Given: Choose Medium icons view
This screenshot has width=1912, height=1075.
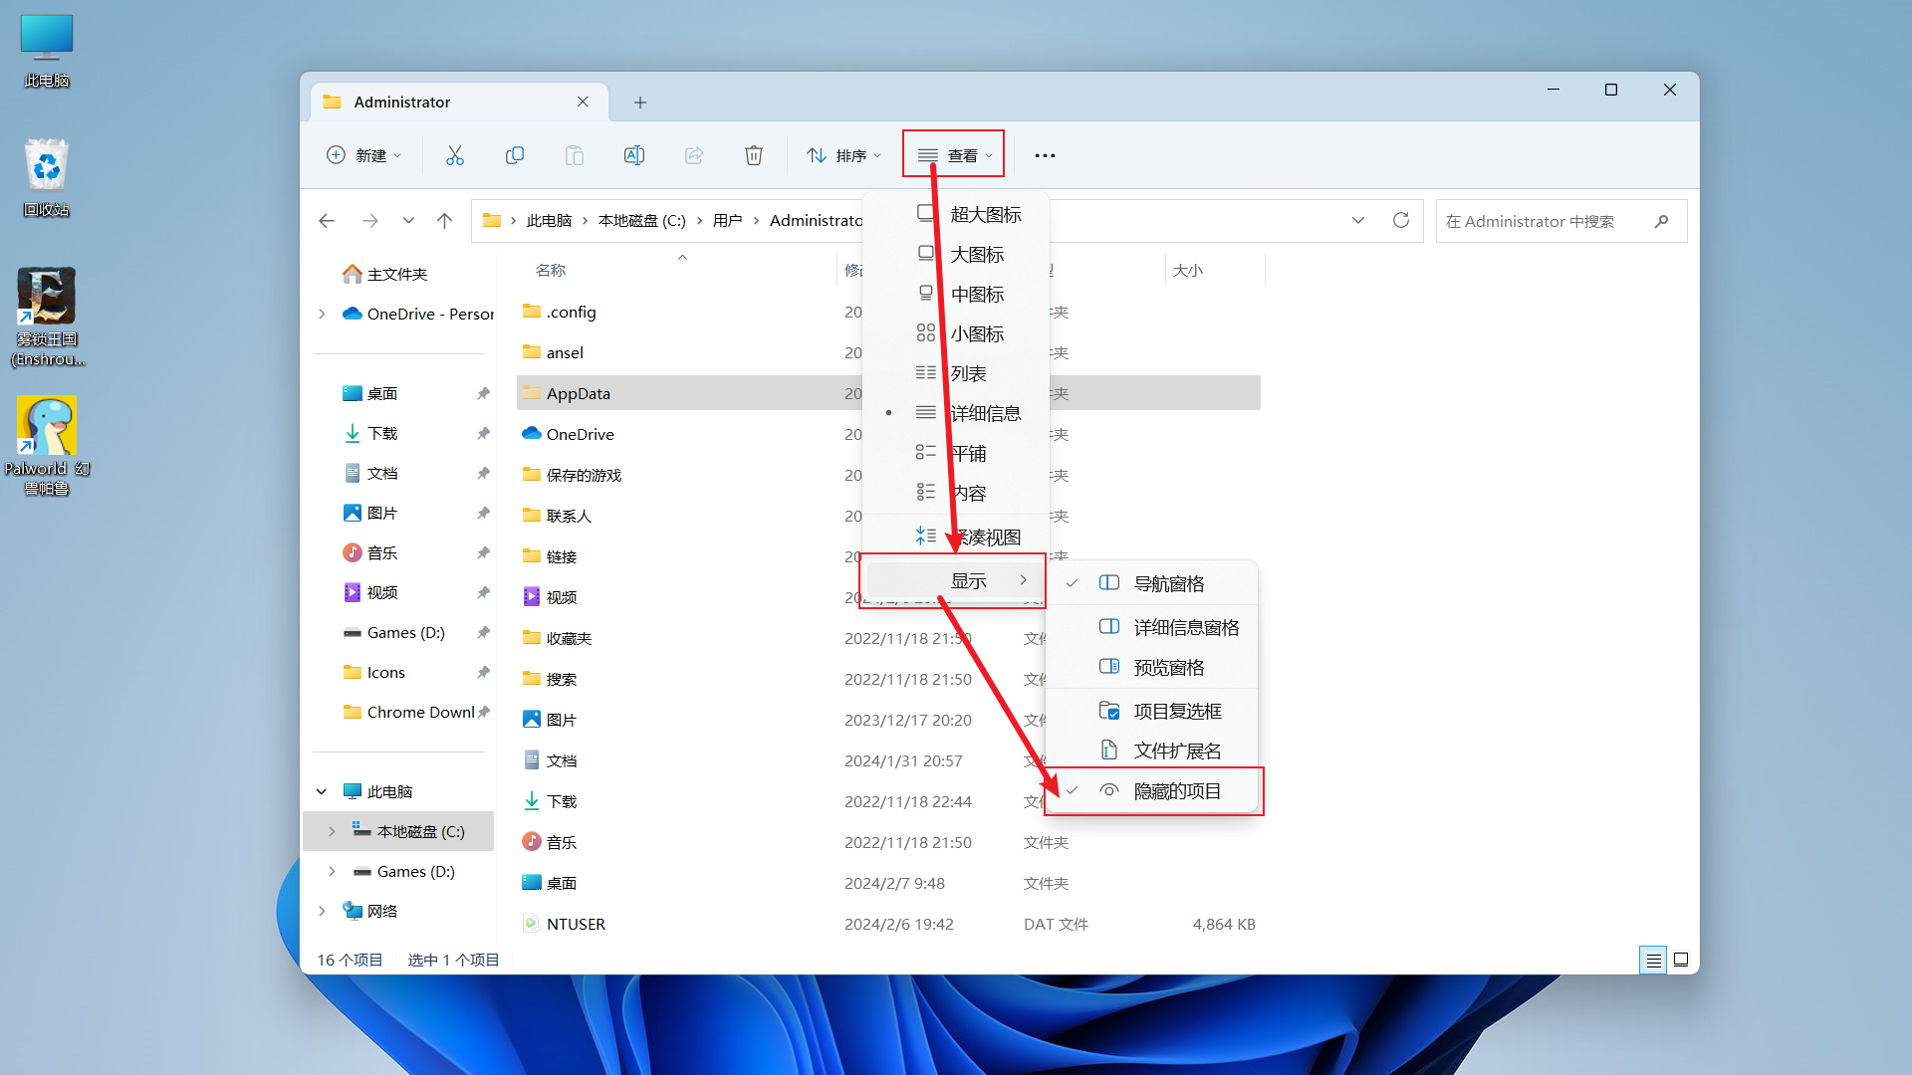Looking at the screenshot, I should (x=956, y=294).
